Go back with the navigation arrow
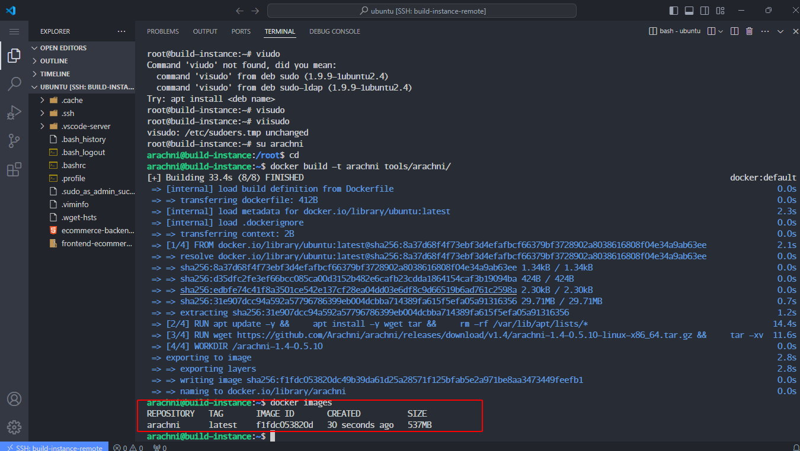This screenshot has width=800, height=451. tap(239, 11)
